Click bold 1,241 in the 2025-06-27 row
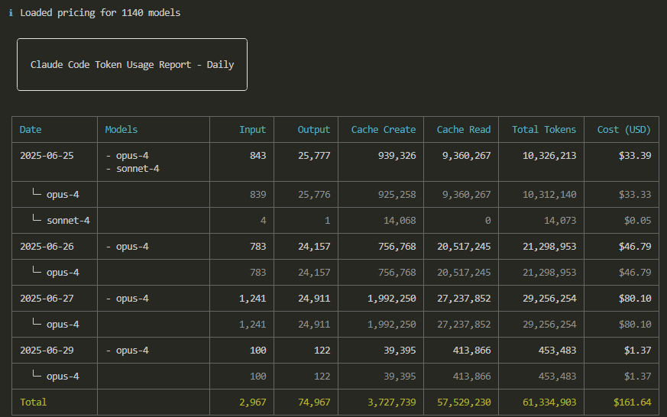 point(252,299)
